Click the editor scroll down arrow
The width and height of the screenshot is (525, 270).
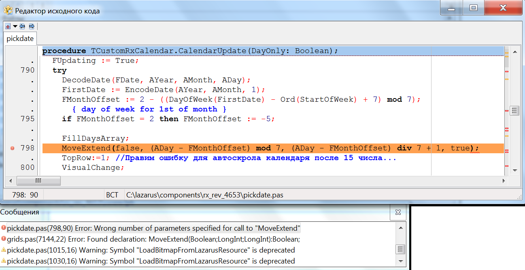click(x=514, y=171)
